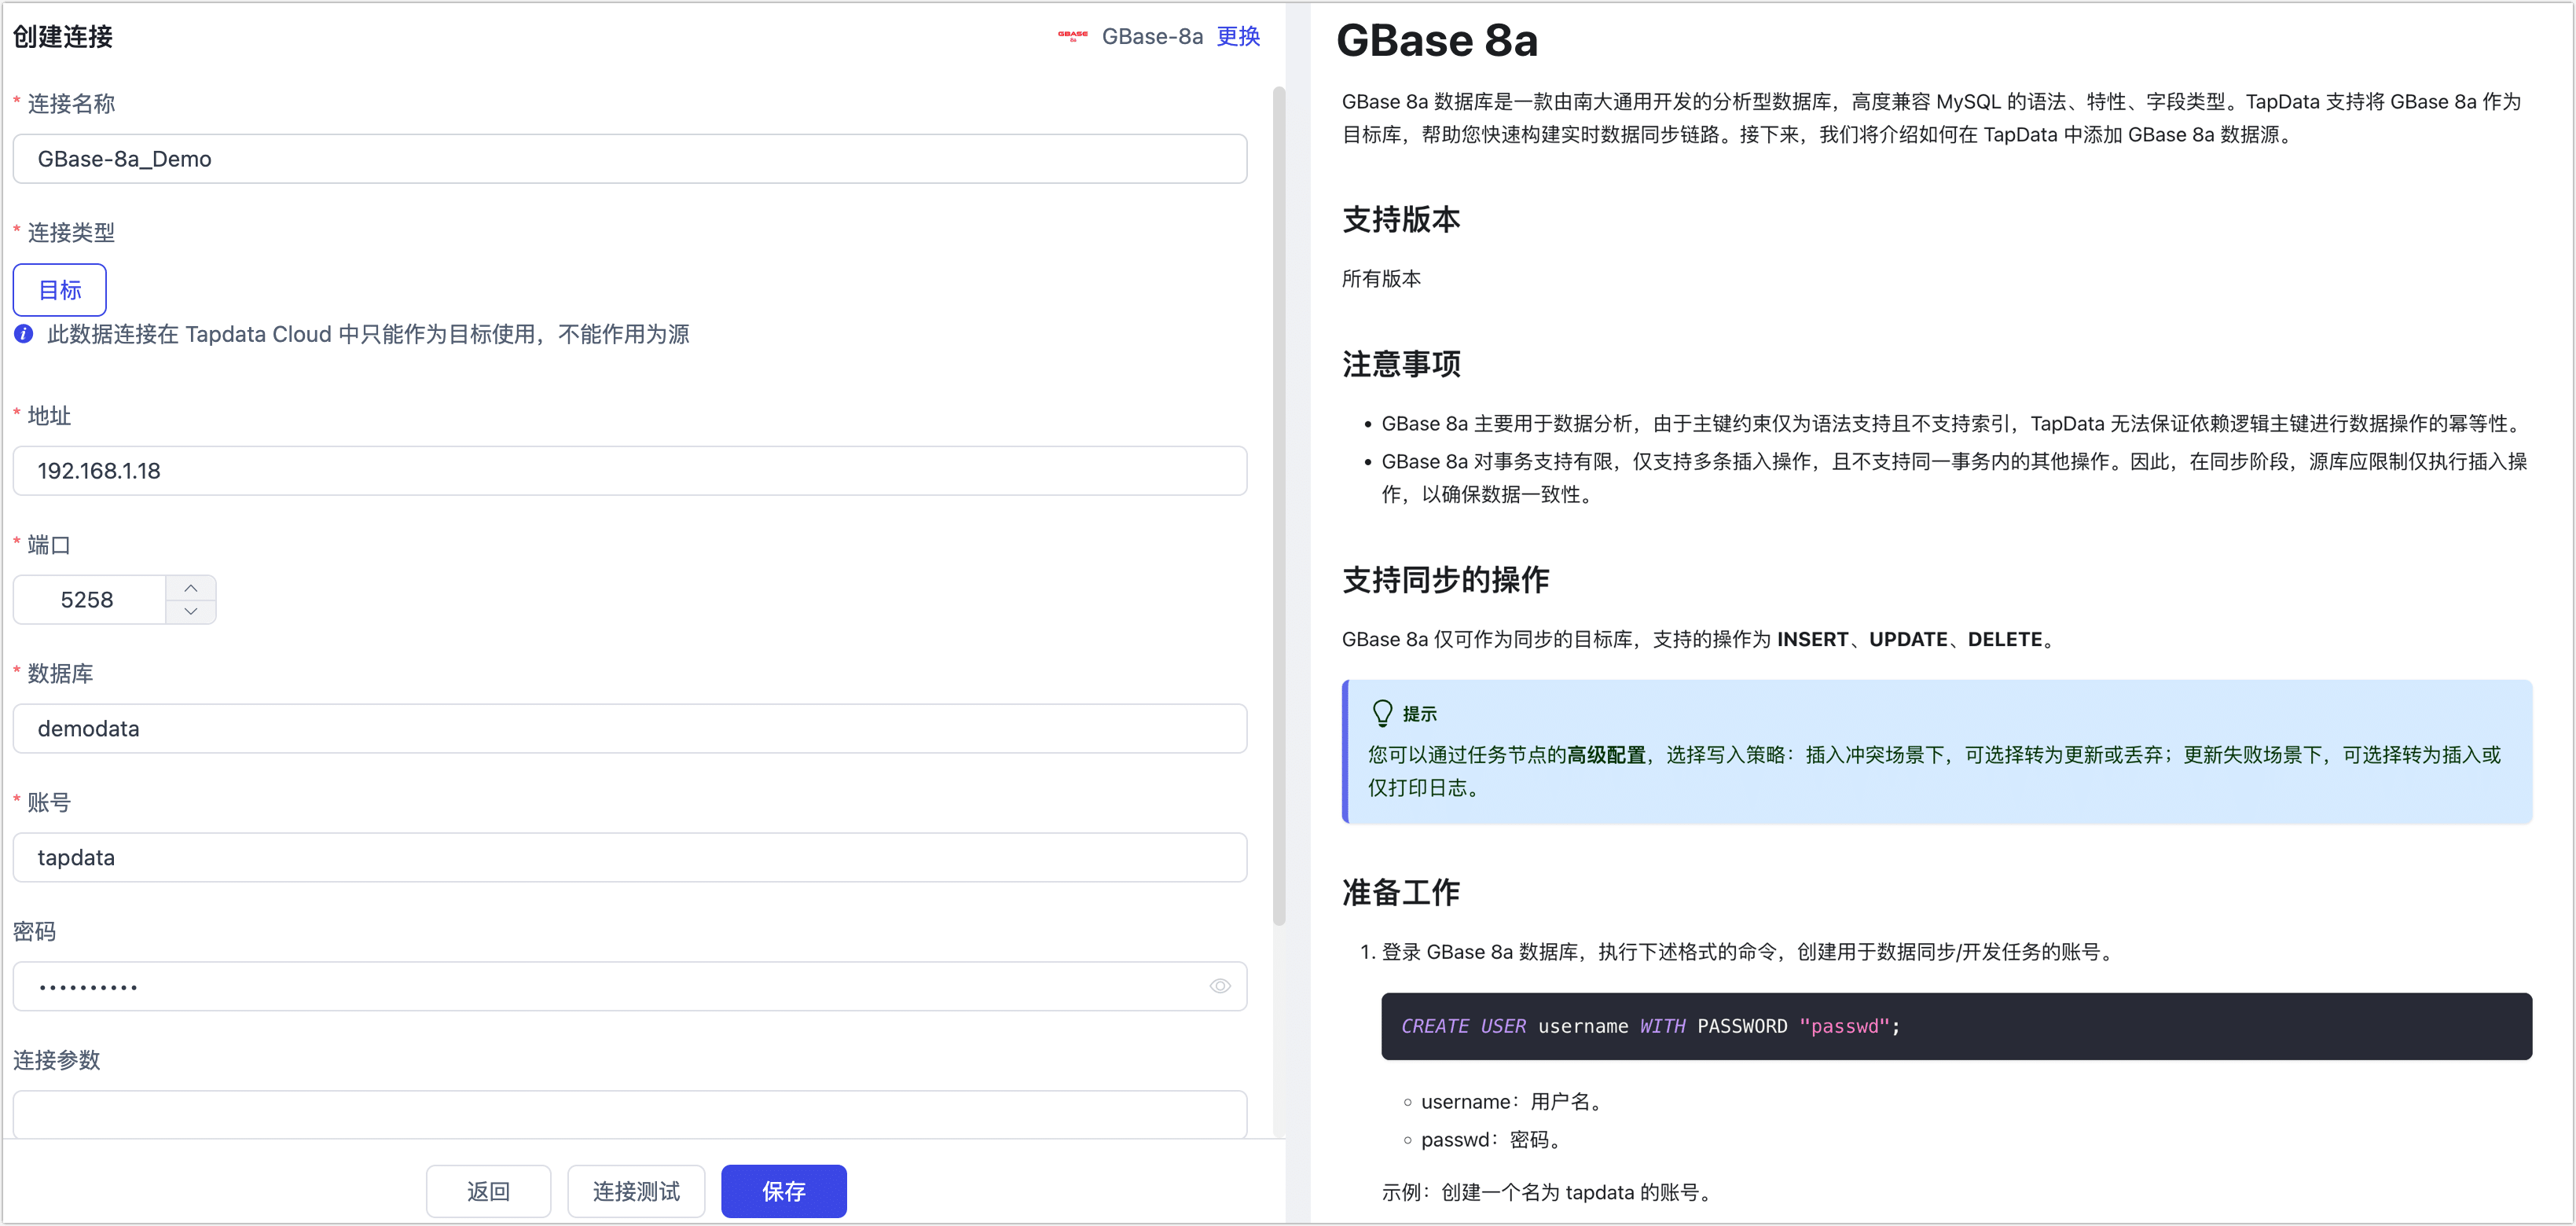Click the scrollbar of the left form panel
The width and height of the screenshot is (2576, 1226).
[1280, 500]
